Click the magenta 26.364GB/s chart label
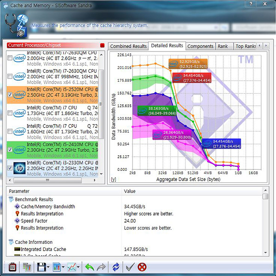 click(x=172, y=135)
